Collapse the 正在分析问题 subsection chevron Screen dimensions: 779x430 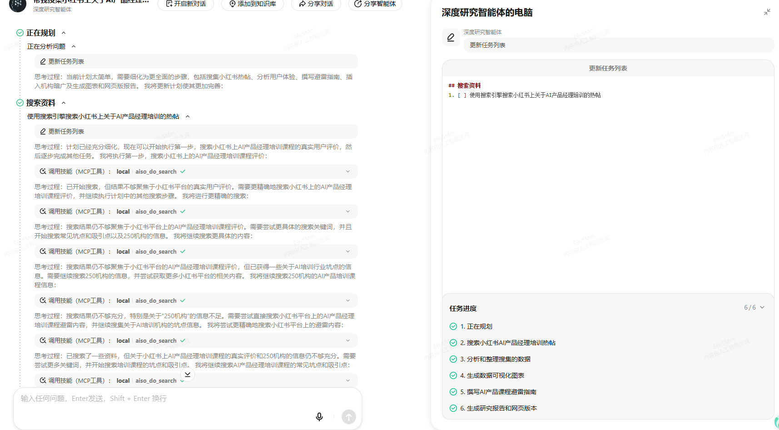(x=74, y=46)
